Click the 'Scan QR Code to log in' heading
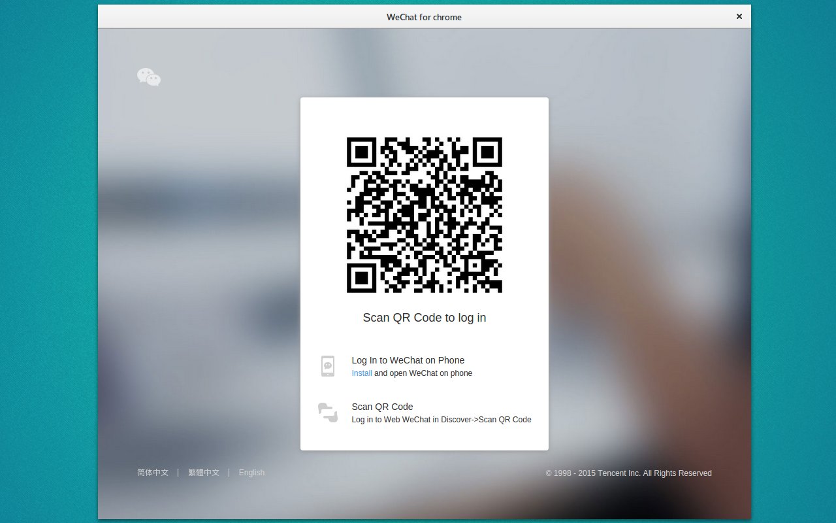The width and height of the screenshot is (836, 523). click(x=425, y=318)
